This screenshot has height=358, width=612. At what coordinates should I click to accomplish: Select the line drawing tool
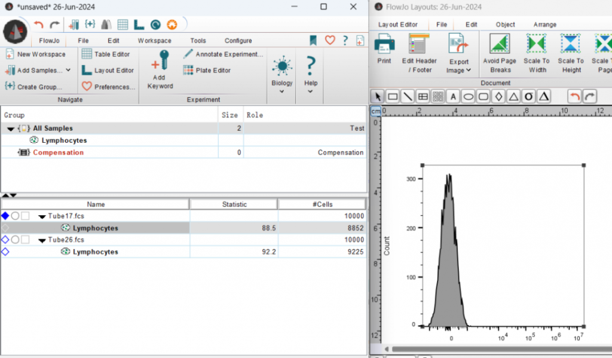(x=408, y=96)
